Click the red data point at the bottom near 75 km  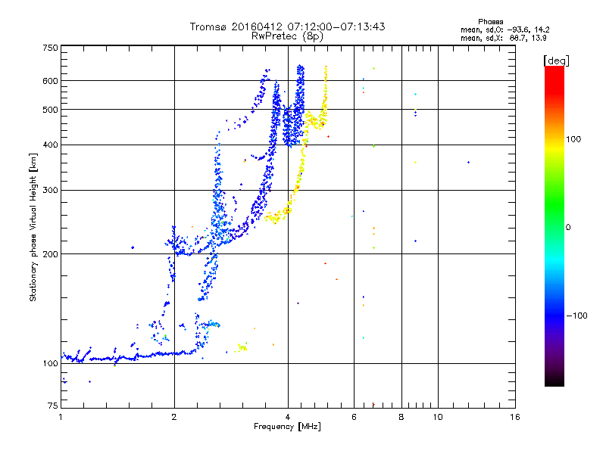pyautogui.click(x=373, y=405)
